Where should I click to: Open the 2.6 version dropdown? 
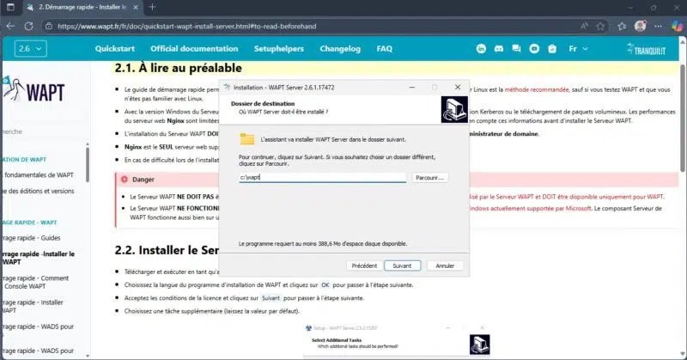tap(31, 49)
